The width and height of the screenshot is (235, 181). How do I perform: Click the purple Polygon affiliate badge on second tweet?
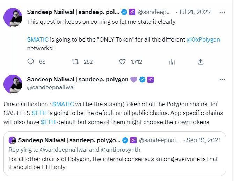point(150,79)
